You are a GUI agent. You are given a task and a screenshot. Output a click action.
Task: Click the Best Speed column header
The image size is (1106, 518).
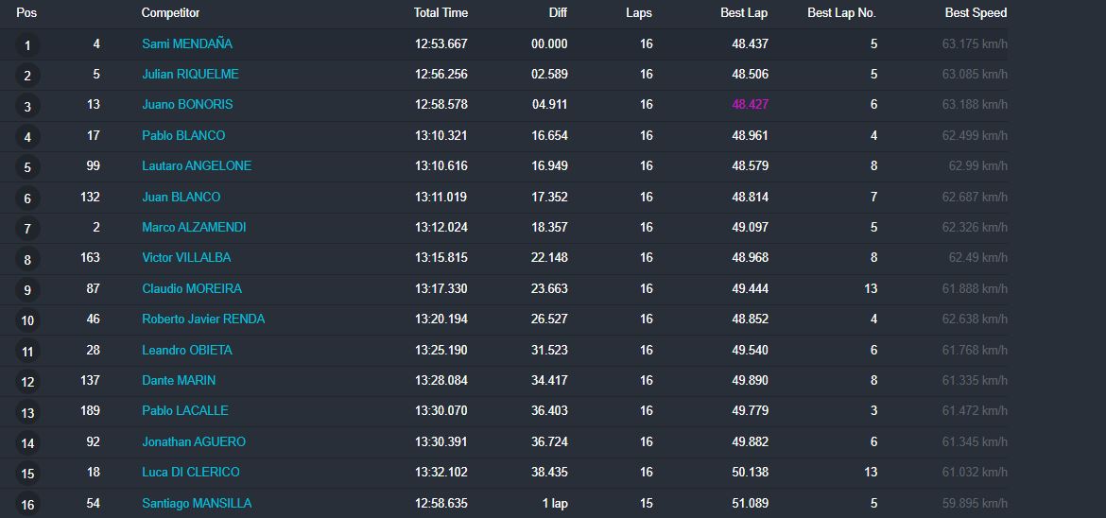tap(976, 13)
